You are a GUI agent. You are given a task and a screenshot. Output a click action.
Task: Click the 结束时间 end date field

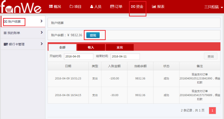pyautogui.click(x=125, y=57)
